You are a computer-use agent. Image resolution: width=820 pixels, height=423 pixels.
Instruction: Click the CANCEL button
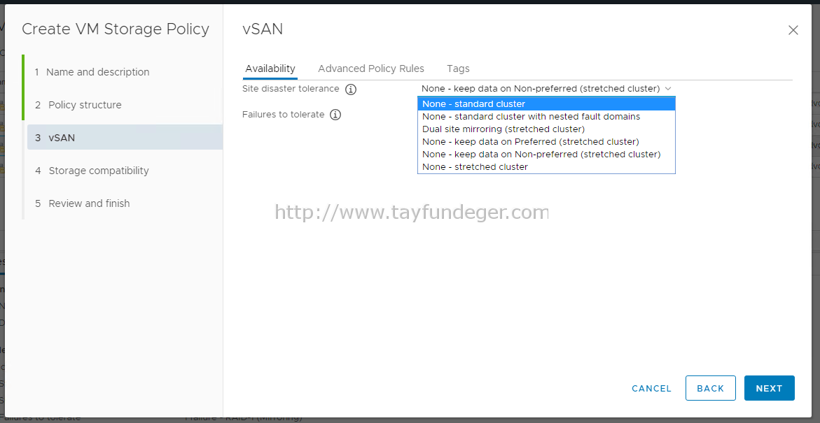coord(651,389)
